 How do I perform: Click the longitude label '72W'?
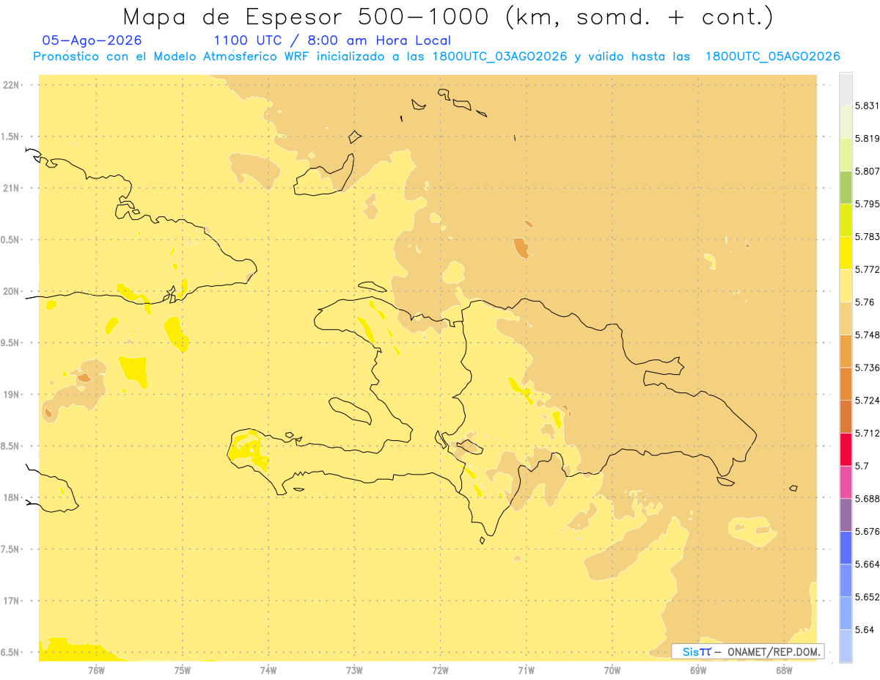[440, 670]
